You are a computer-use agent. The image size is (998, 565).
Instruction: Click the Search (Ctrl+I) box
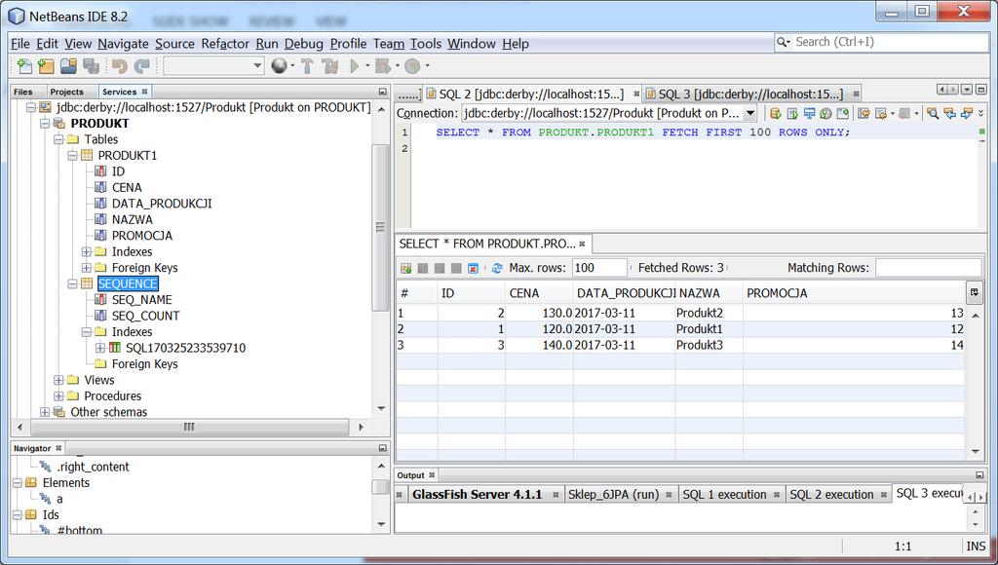881,42
